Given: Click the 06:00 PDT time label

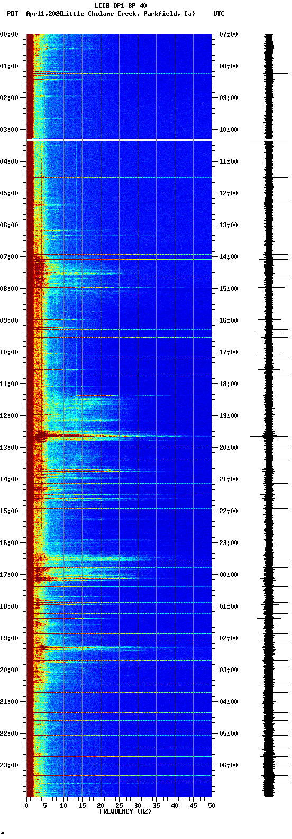Looking at the screenshot, I should 9,225.
